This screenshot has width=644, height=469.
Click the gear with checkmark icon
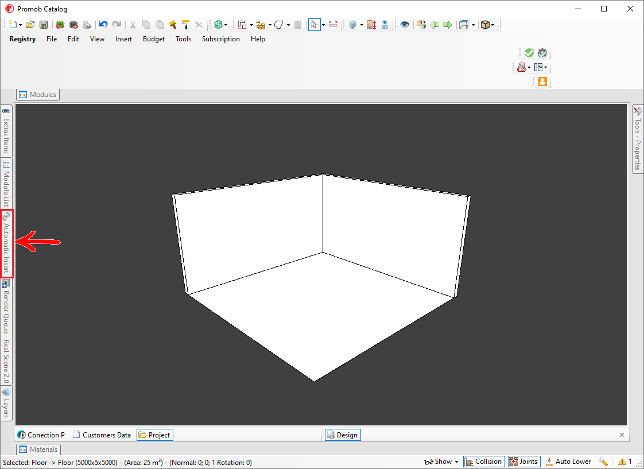542,53
